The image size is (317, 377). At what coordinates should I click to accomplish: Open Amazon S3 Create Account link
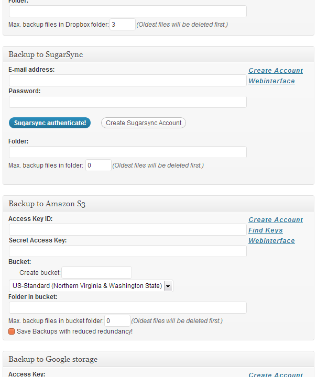click(x=276, y=220)
